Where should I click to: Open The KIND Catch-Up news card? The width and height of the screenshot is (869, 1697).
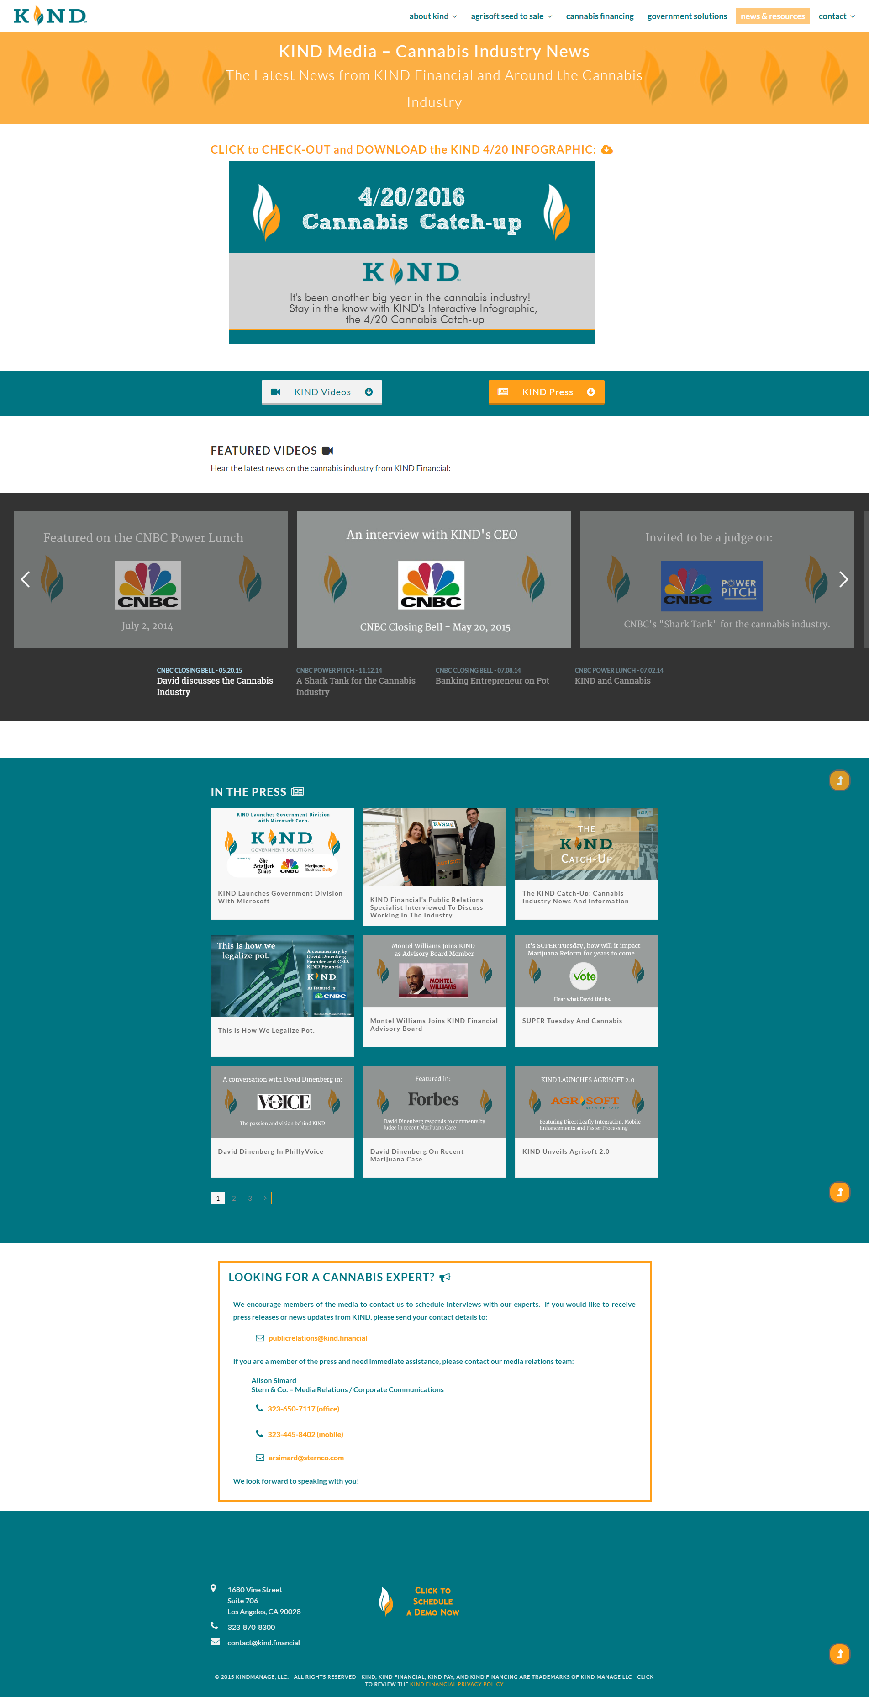pos(586,864)
